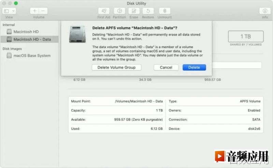The image size is (273, 168).
Task: Click the SHARED BY 7 VOLUMES label
Action: [x=246, y=45]
